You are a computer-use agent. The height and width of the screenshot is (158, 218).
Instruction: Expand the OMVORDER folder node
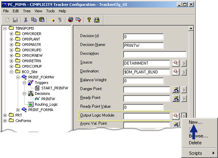point(11,34)
